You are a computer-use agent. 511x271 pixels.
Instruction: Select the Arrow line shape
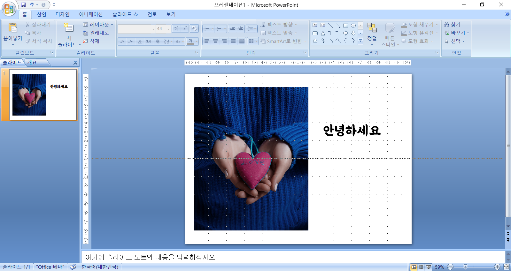tap(338, 25)
